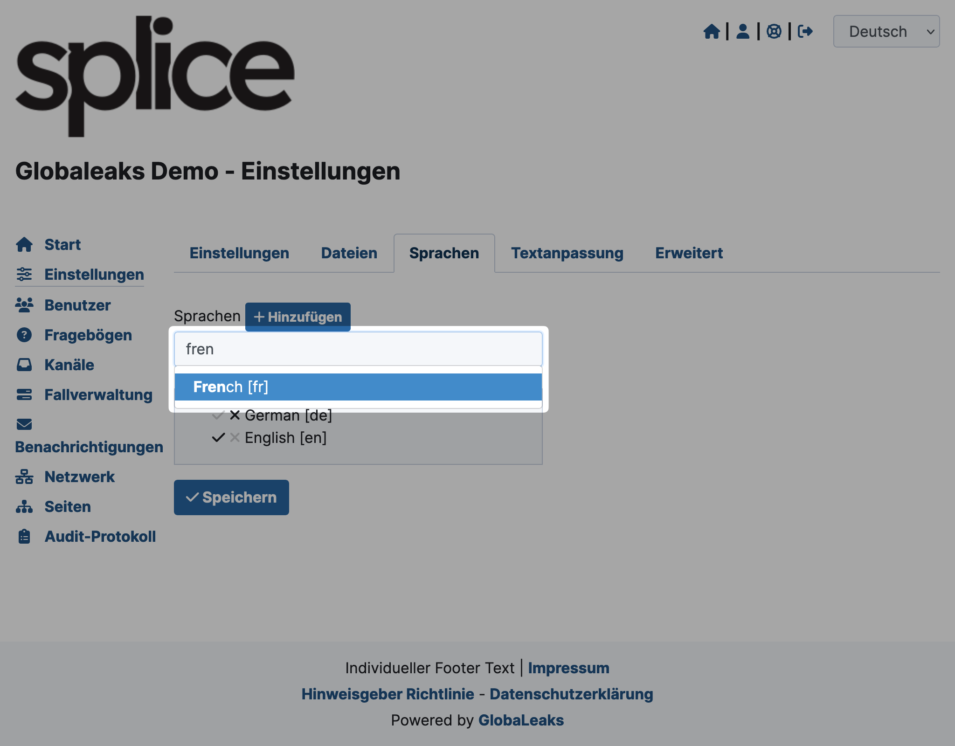This screenshot has width=955, height=746.
Task: Click the Kanäle inbox icon
Action: [24, 365]
